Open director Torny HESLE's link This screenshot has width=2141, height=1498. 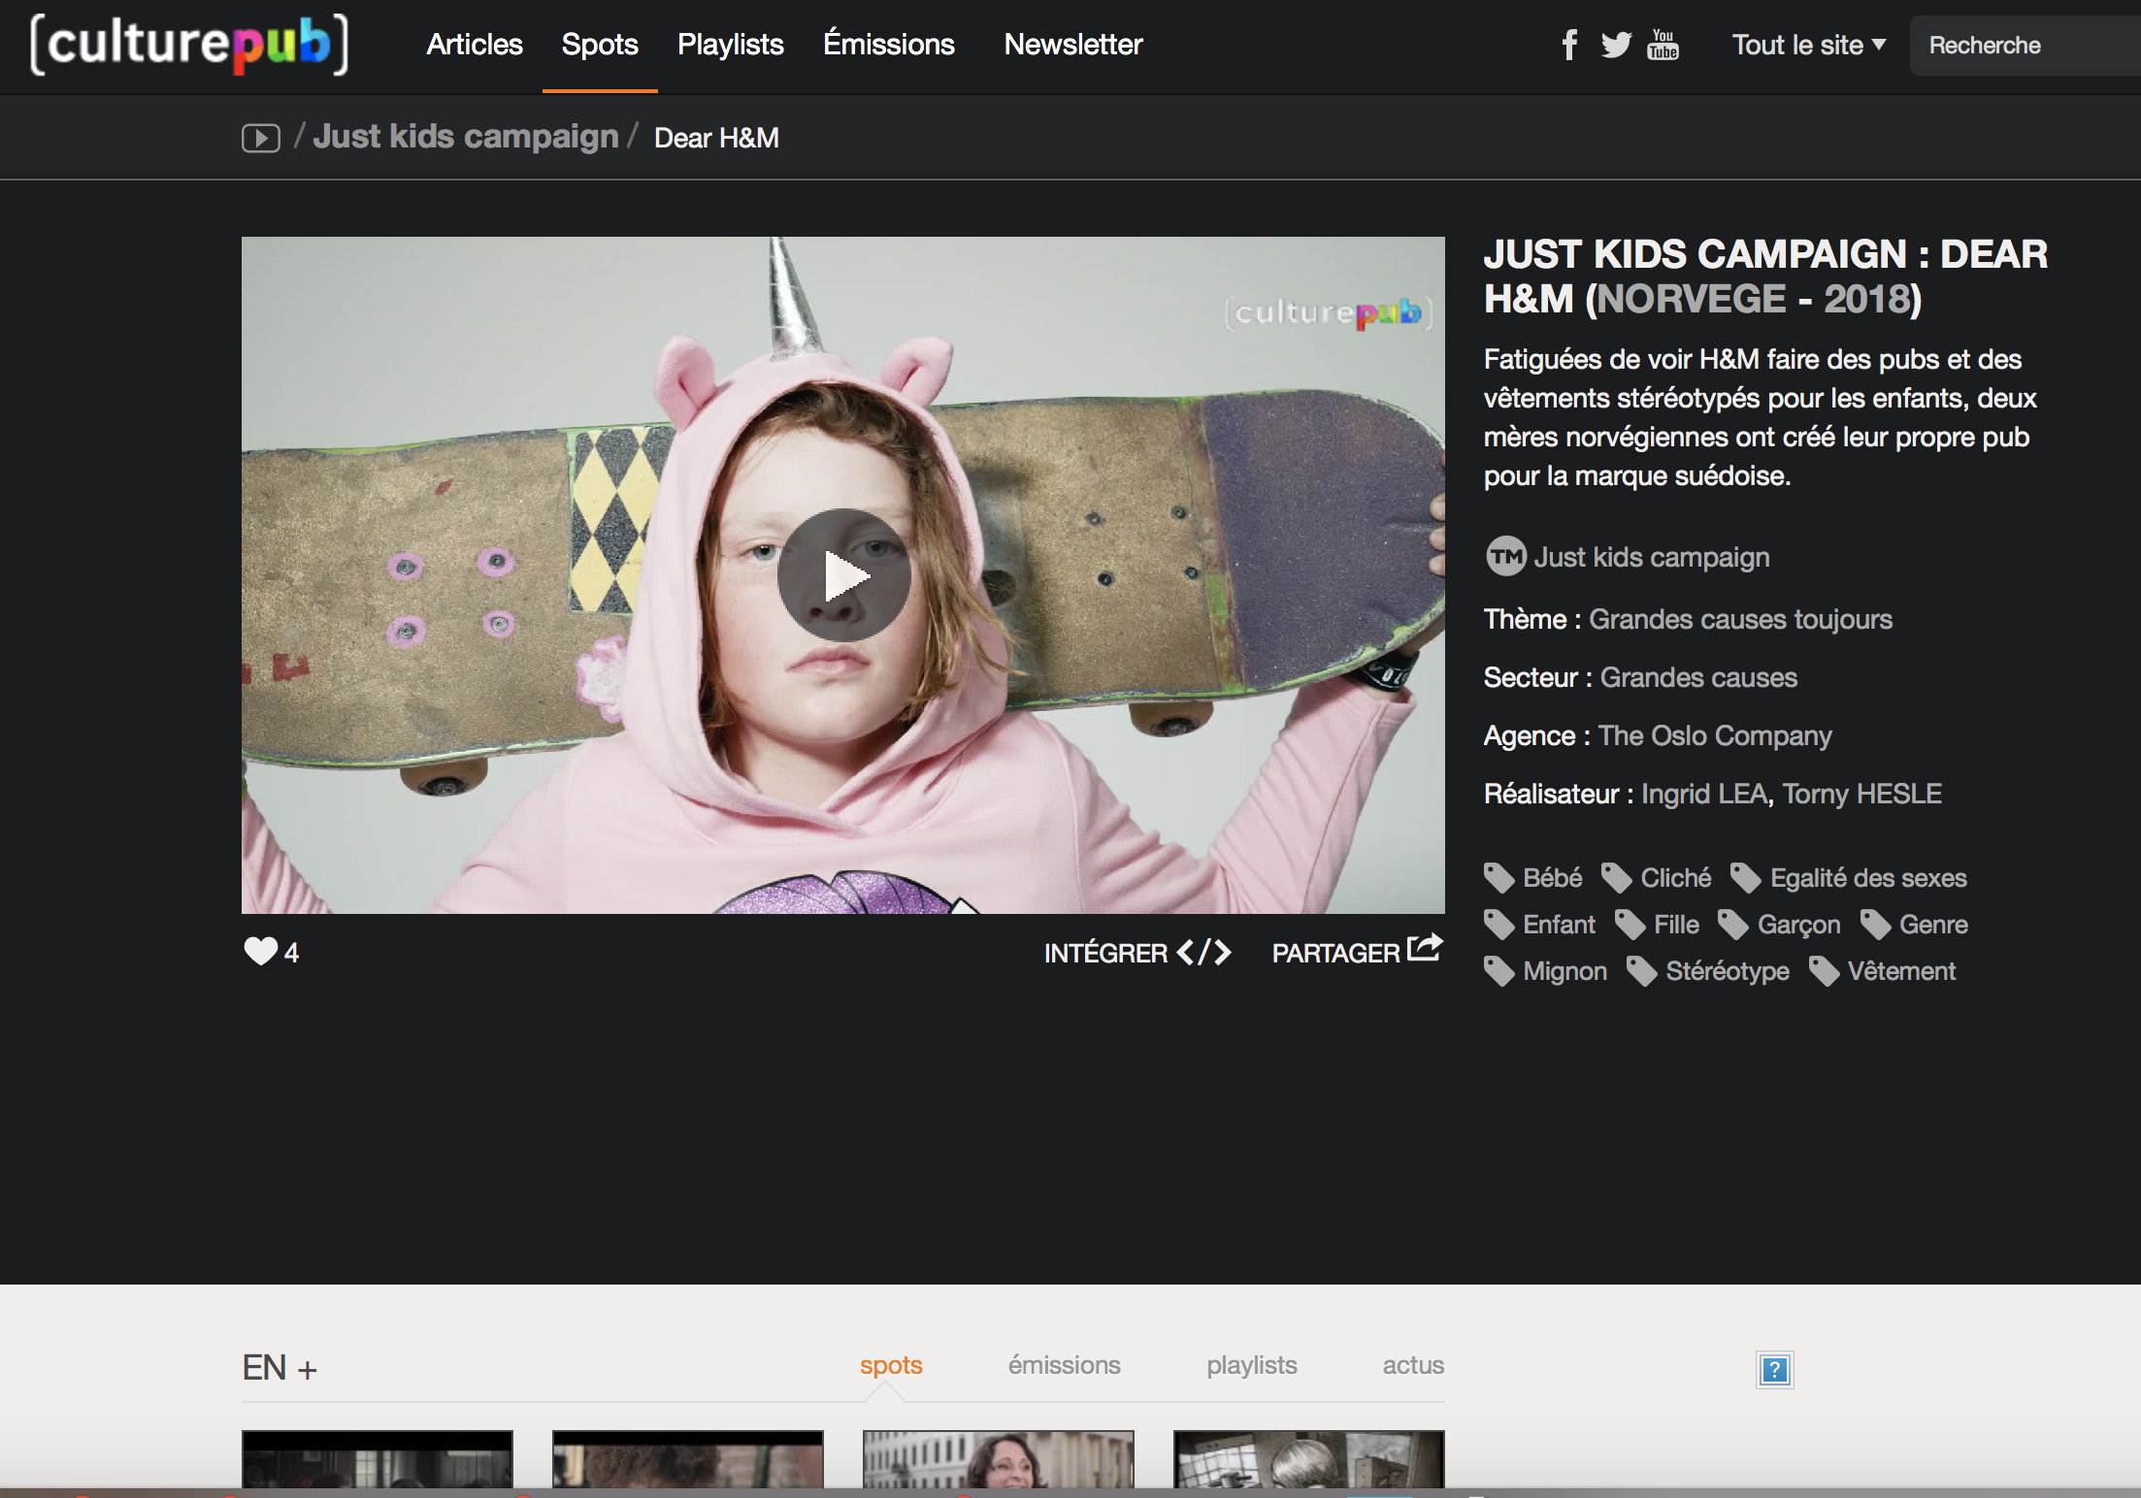(x=1862, y=794)
